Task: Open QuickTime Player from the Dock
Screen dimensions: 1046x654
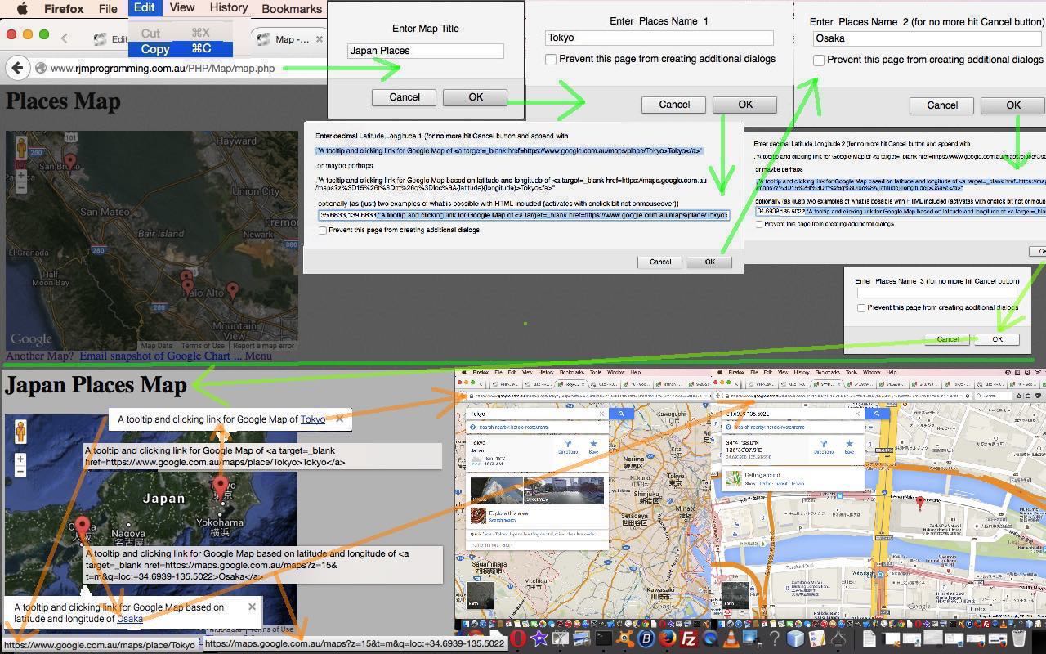Action: tap(710, 639)
